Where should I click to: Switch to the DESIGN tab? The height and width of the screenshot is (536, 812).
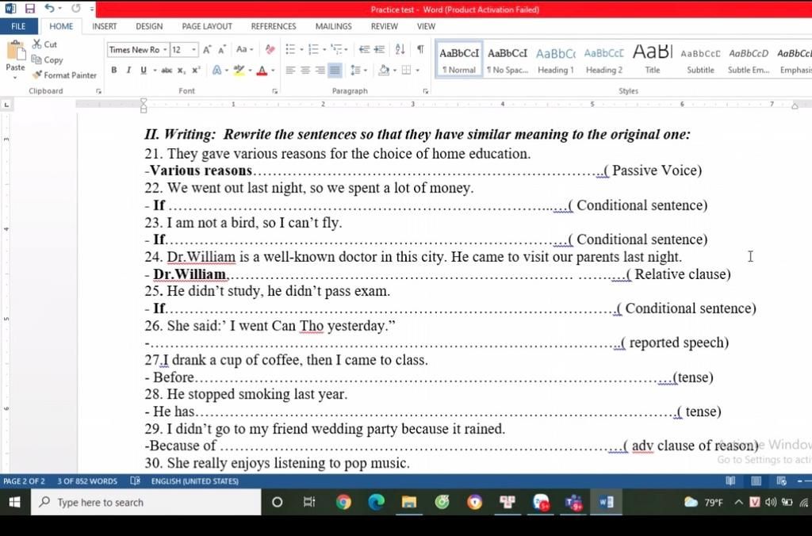149,26
